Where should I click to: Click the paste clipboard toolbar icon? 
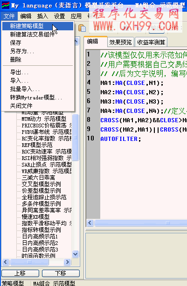(82, 28)
